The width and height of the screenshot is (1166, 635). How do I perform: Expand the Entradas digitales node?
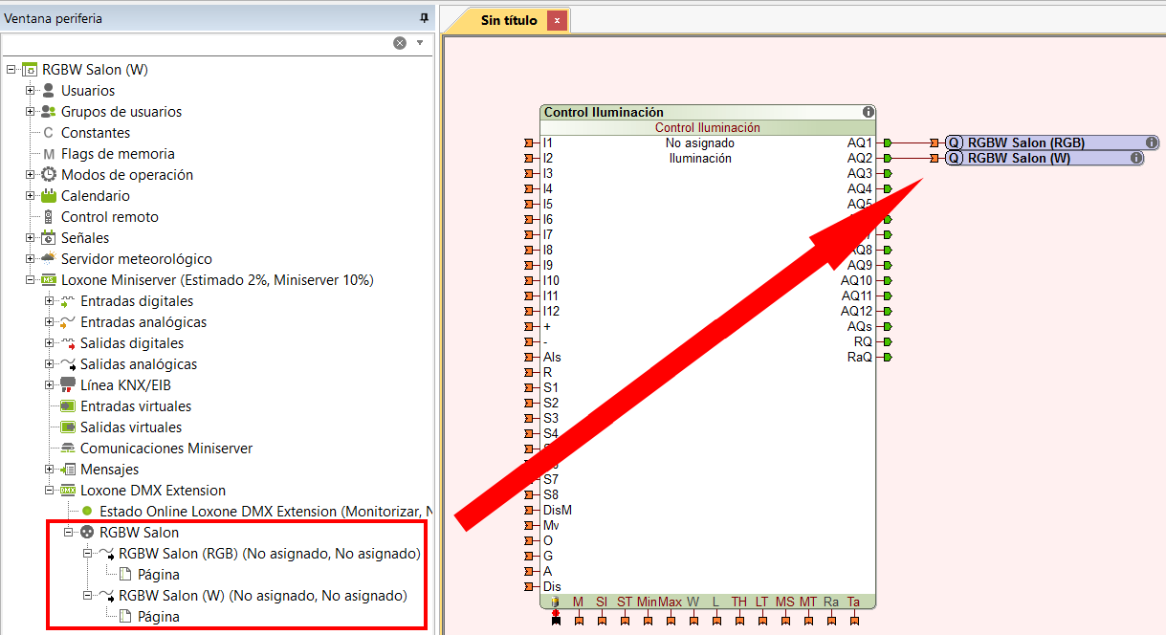(x=50, y=301)
